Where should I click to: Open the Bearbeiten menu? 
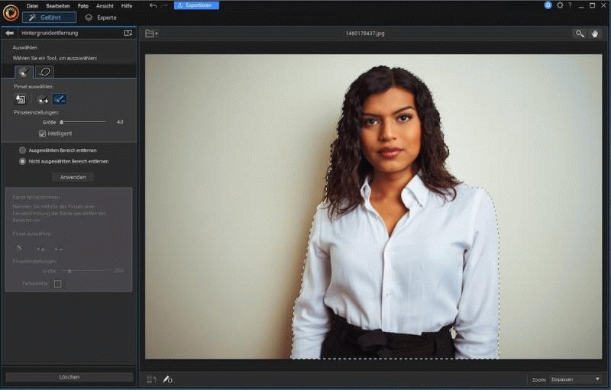click(x=57, y=5)
